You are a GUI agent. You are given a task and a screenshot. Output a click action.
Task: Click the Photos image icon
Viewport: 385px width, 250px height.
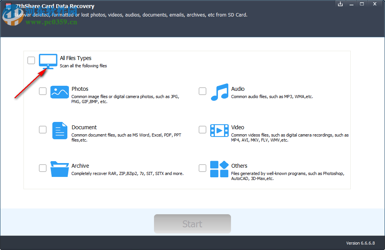[x=59, y=92]
